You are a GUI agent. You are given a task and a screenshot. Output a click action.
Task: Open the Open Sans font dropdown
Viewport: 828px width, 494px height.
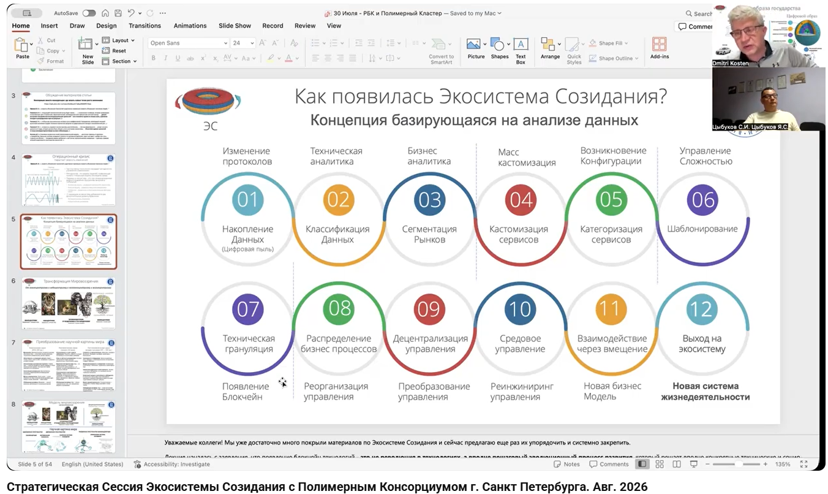[x=189, y=43]
